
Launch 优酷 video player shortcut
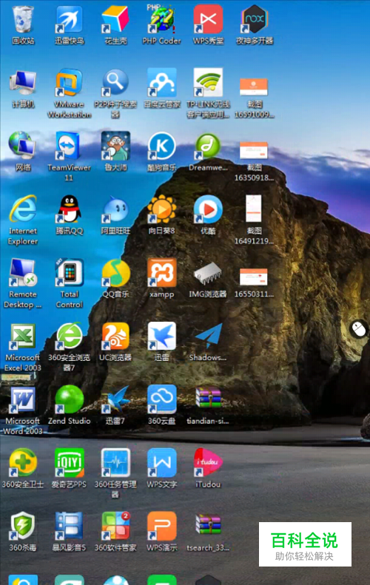208,209
